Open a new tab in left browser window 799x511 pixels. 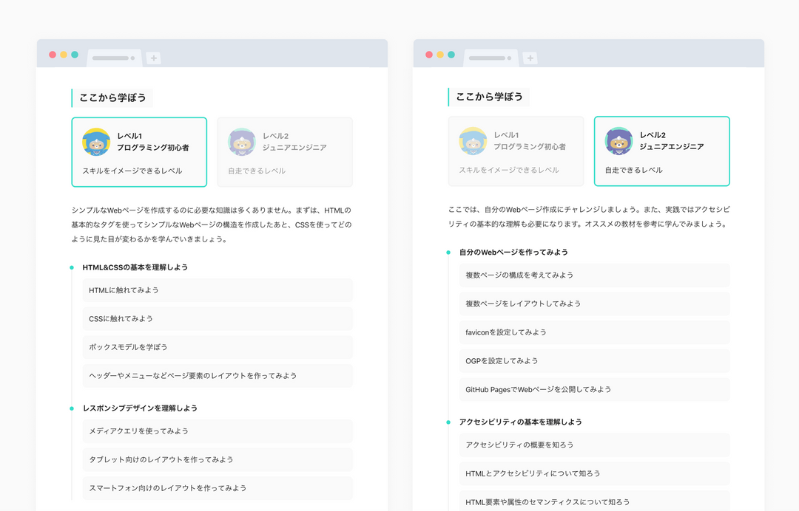click(x=153, y=58)
